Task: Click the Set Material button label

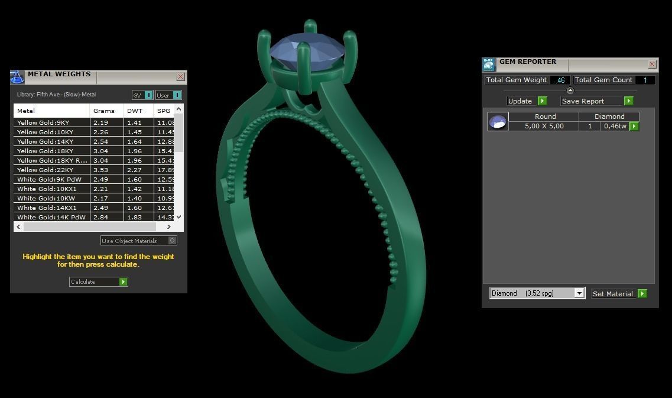Action: pos(612,294)
